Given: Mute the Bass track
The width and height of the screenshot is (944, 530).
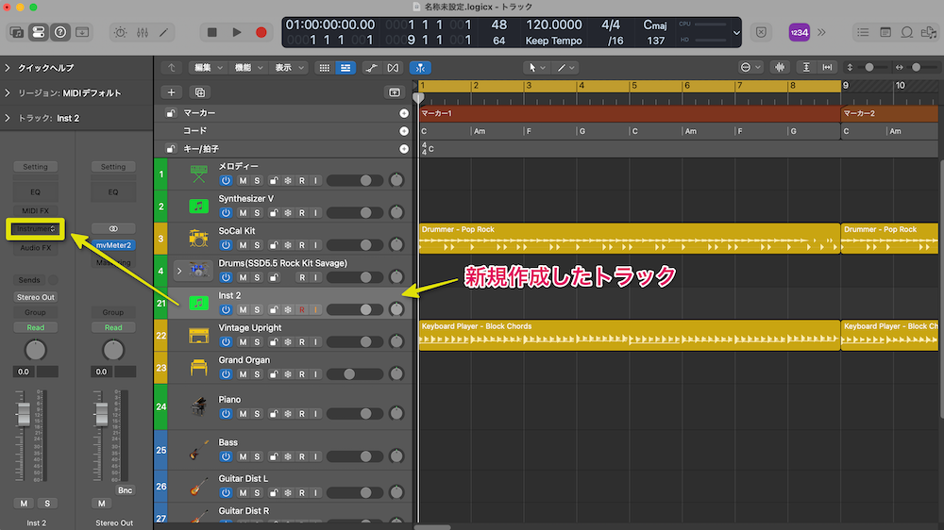Looking at the screenshot, I should (x=243, y=456).
